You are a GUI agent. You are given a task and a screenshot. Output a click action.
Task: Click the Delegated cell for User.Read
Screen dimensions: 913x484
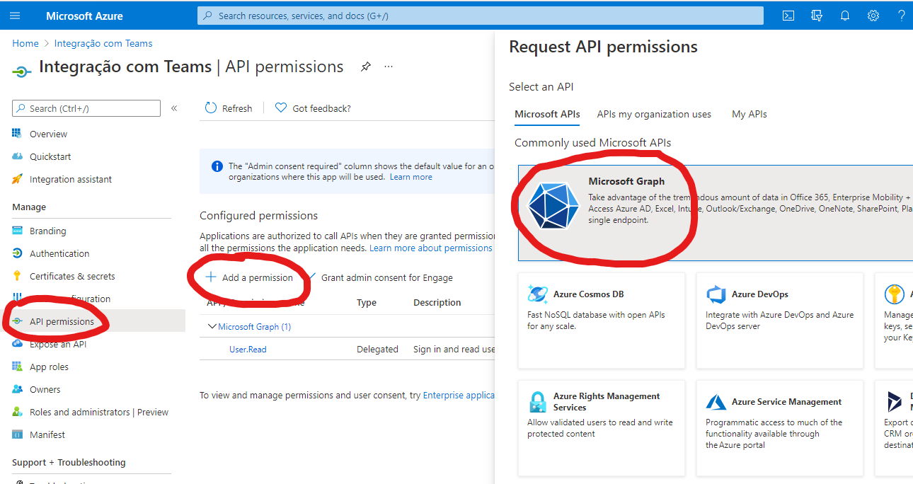click(x=377, y=350)
